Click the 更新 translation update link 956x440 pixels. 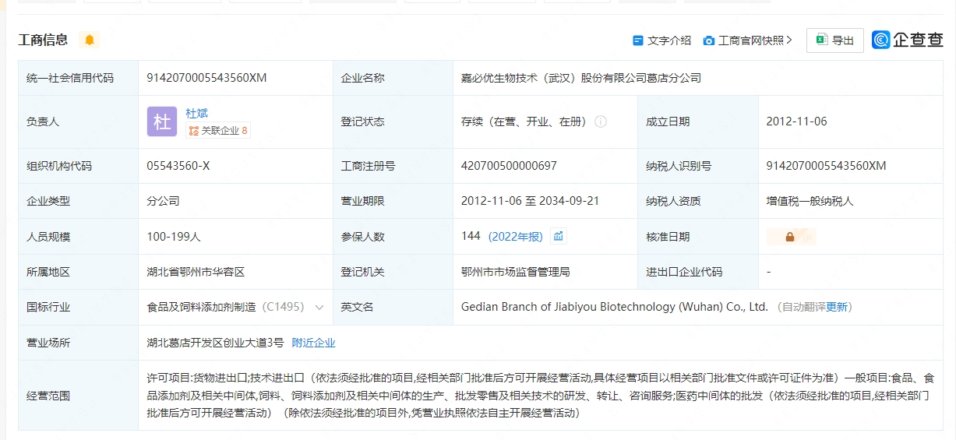tap(837, 308)
